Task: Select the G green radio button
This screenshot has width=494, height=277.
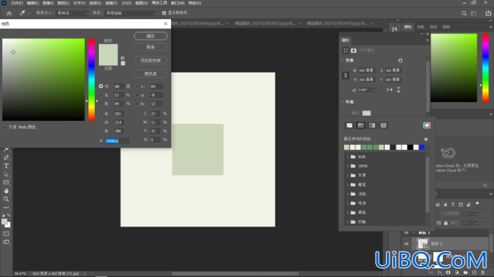Action: [x=101, y=122]
